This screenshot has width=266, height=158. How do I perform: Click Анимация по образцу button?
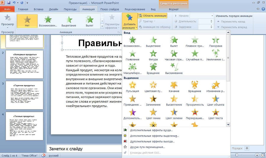pos(155,27)
